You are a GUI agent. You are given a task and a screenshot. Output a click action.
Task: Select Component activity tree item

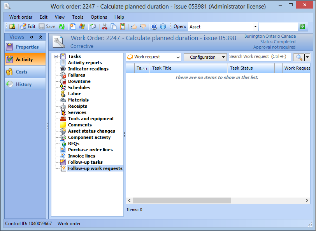[x=89, y=138]
